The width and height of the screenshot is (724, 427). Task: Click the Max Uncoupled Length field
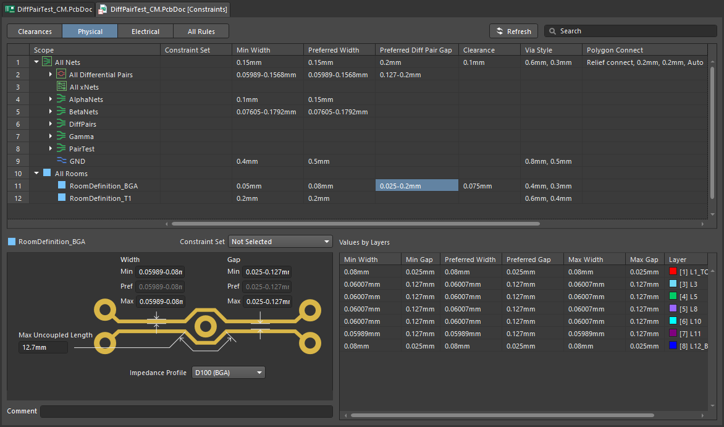pyautogui.click(x=43, y=347)
